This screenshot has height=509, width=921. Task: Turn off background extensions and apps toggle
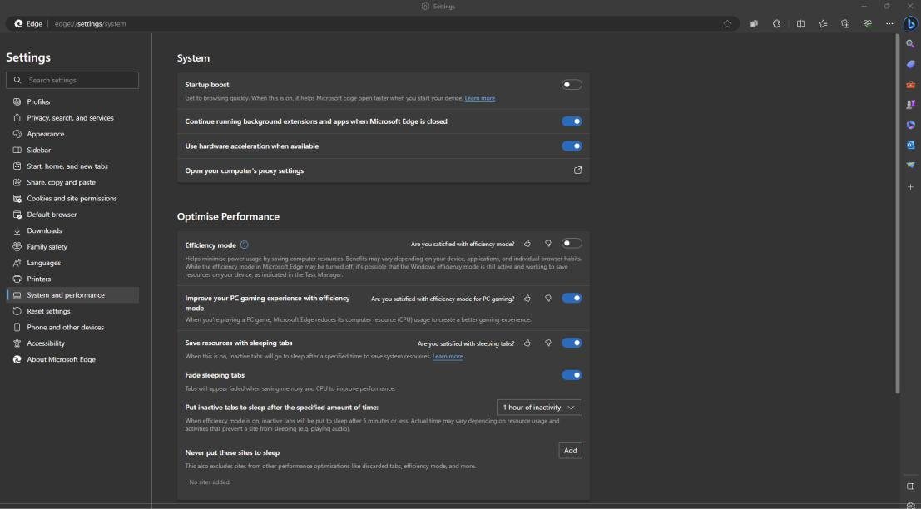[x=572, y=121]
